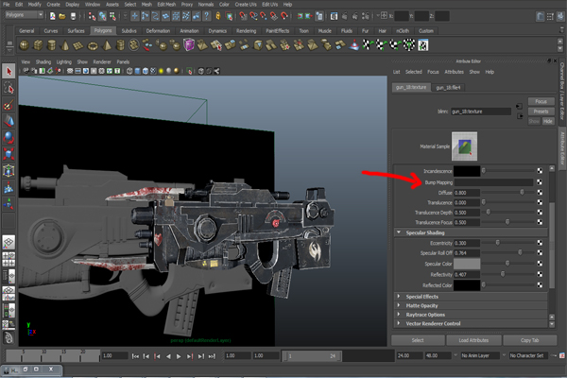Open the Attribute Editor Focus menu
This screenshot has height=378, width=567.
(x=433, y=72)
